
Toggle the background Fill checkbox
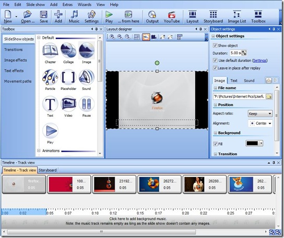coord(215,144)
